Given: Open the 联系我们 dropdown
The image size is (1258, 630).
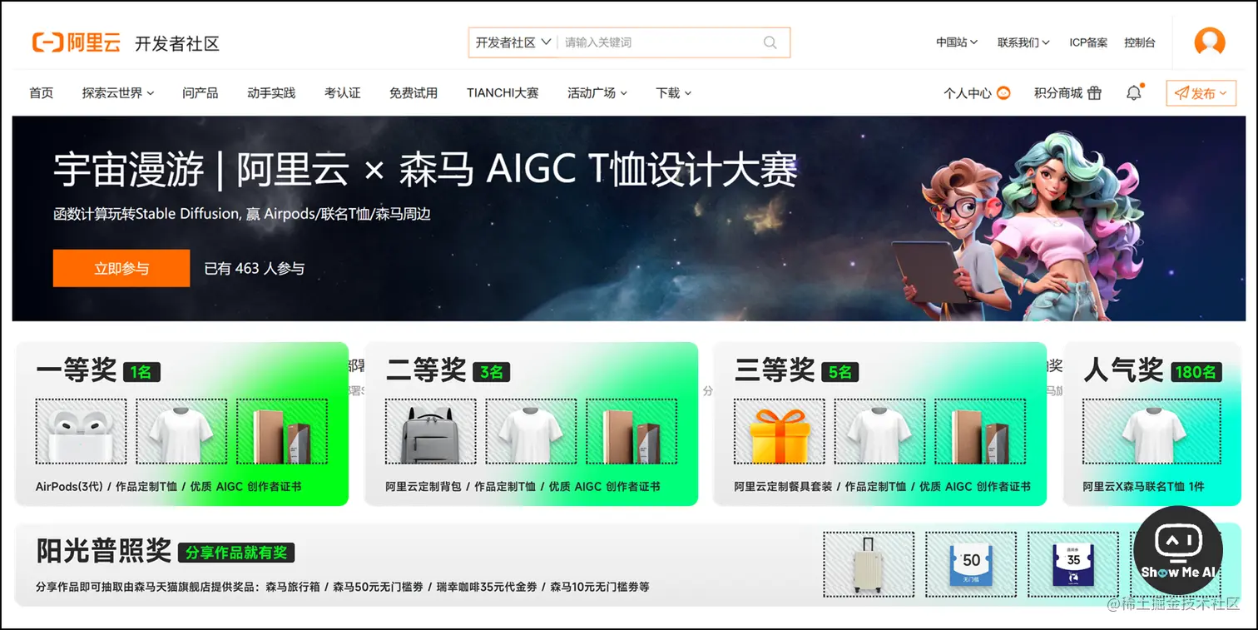Looking at the screenshot, I should [1023, 42].
